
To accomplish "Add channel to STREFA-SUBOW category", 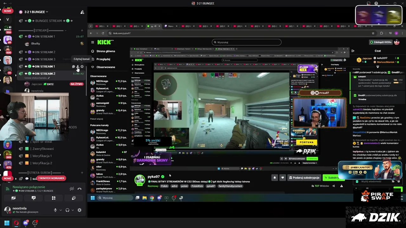I will tap(82, 173).
